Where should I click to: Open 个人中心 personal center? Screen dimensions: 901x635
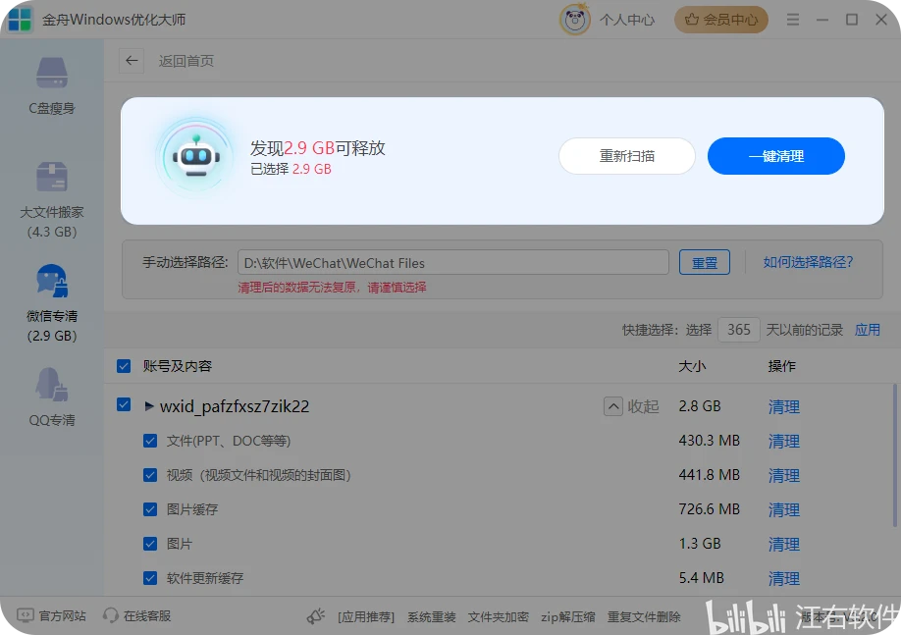click(x=627, y=20)
